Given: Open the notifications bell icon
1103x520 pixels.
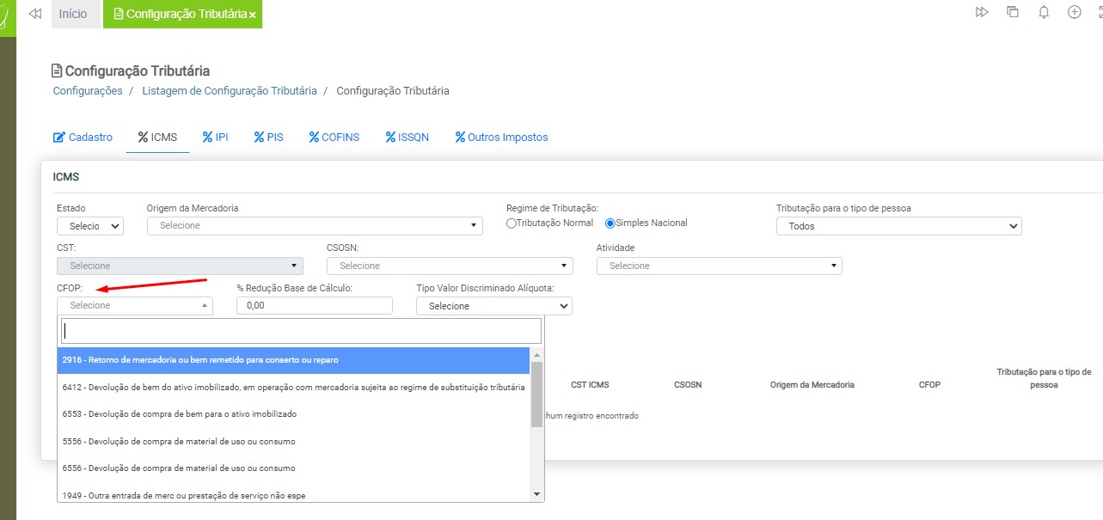Looking at the screenshot, I should (x=1044, y=12).
